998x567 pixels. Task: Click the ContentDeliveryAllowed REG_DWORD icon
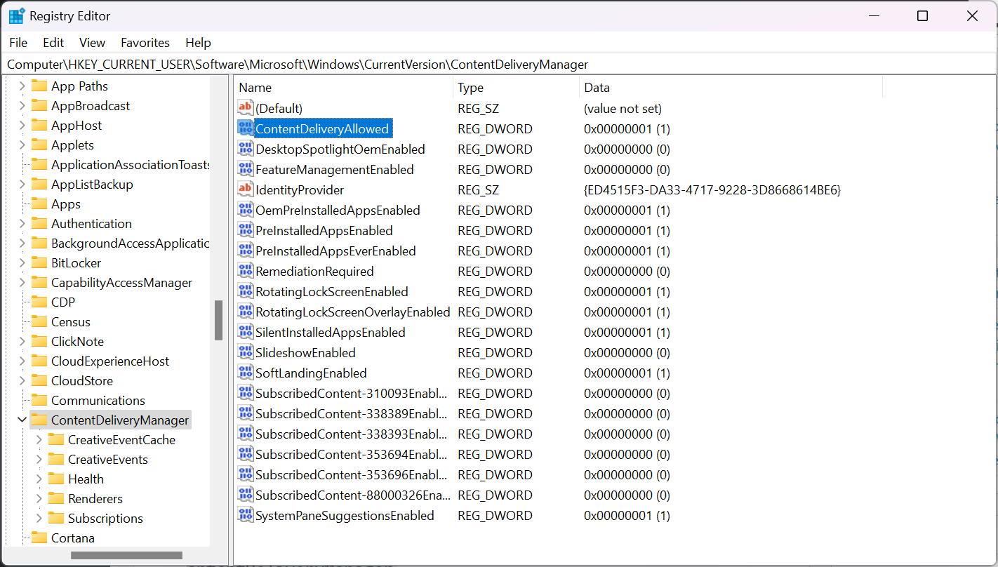[246, 128]
